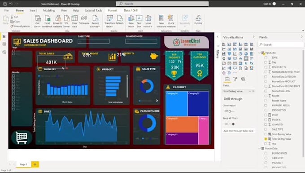The image size is (305, 173).
Task: Open the Insert ribbon tab
Action: tap(33, 10)
